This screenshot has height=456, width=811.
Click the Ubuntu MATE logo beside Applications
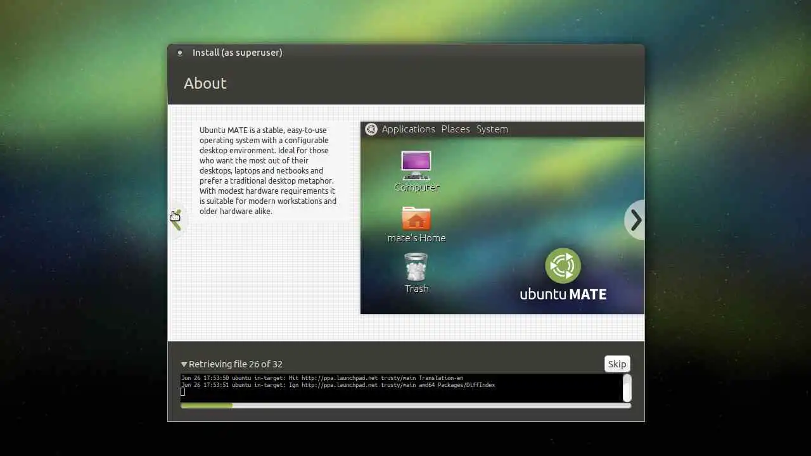tap(371, 129)
